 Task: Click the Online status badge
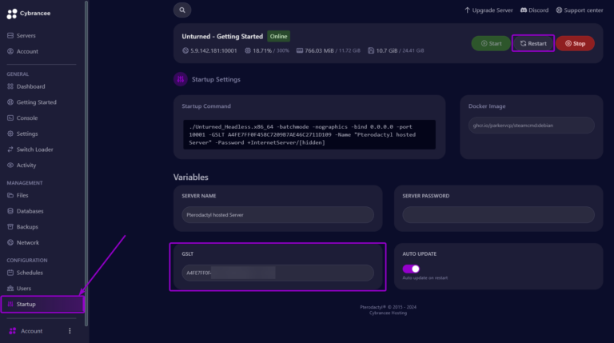point(278,37)
